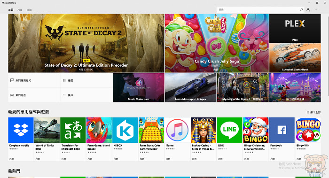The width and height of the screenshot is (329, 178).
Task: Open the Autodesk SketchBook tile
Action: pos(295,58)
